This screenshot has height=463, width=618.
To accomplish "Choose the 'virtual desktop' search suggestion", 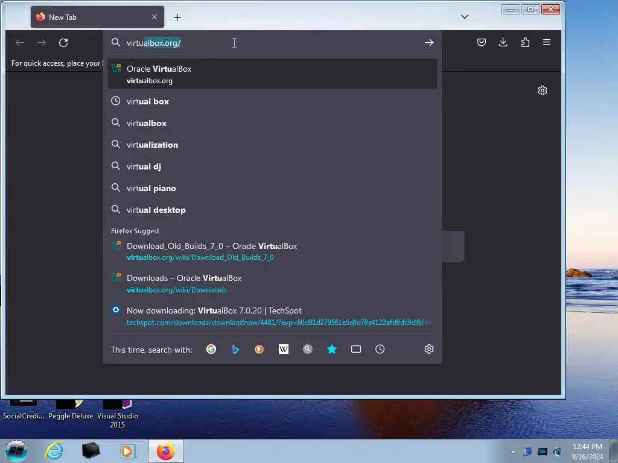I will 272,210.
